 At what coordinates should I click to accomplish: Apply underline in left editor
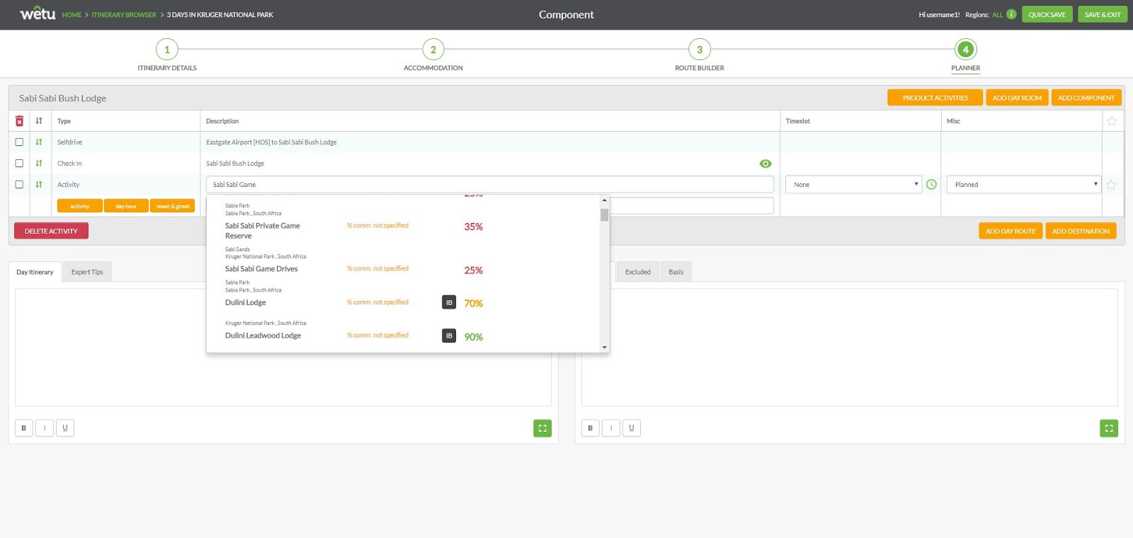pos(65,428)
